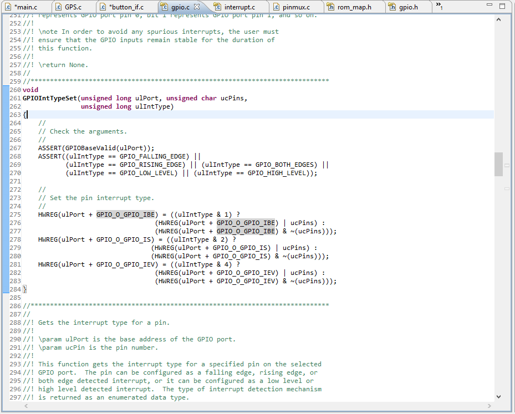This screenshot has height=414, width=515.
Task: Switch to the *button_if.c tab
Action: (x=126, y=7)
